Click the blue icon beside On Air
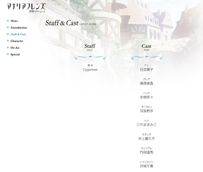203x172 pixels. coord(8,48)
